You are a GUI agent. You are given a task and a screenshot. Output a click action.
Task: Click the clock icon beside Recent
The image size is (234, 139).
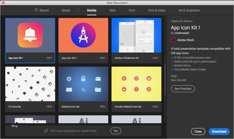[36, 10]
